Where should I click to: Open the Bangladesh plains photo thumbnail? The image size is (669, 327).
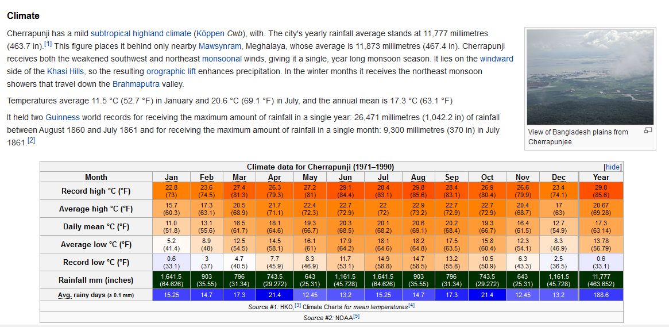point(590,77)
